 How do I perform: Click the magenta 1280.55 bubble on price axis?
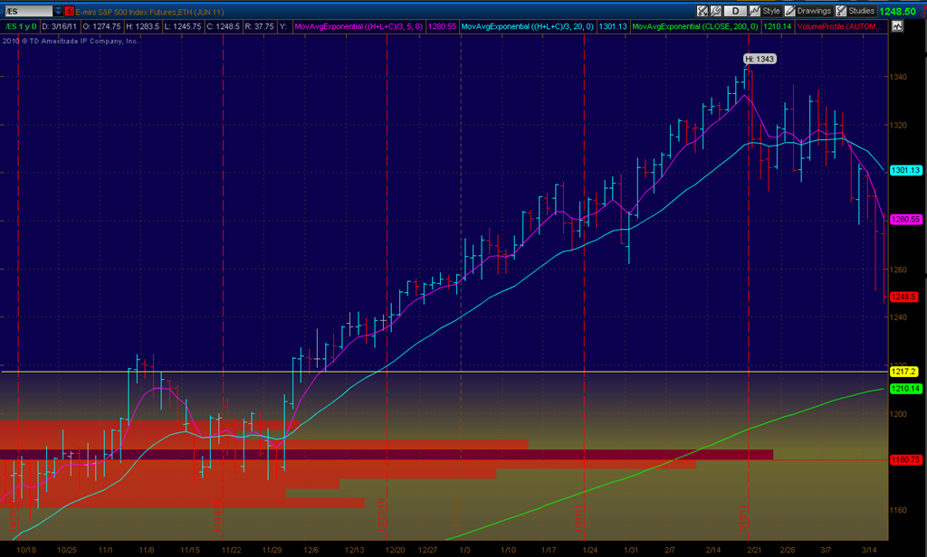(x=905, y=219)
